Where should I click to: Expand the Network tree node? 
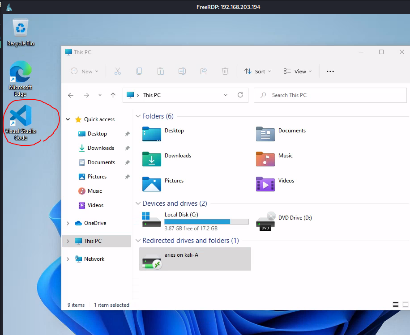(68, 259)
